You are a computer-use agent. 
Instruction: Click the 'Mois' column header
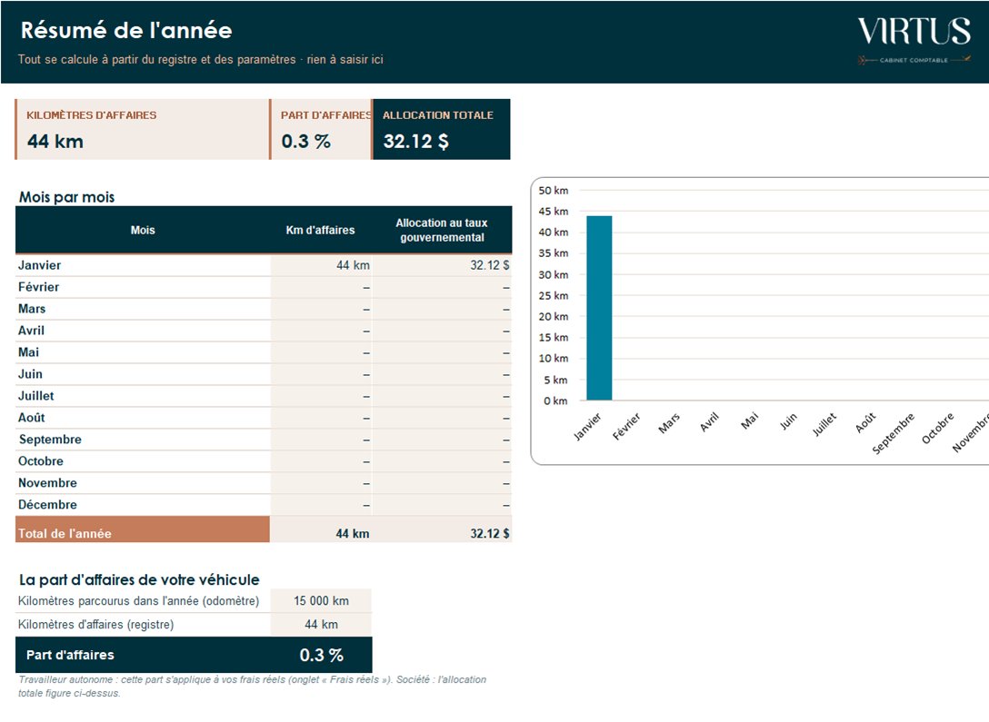click(143, 230)
